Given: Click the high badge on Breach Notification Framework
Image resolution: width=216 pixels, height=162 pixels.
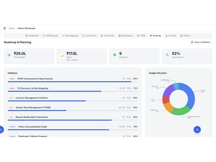Looking at the screenshot, I should pos(11,117).
